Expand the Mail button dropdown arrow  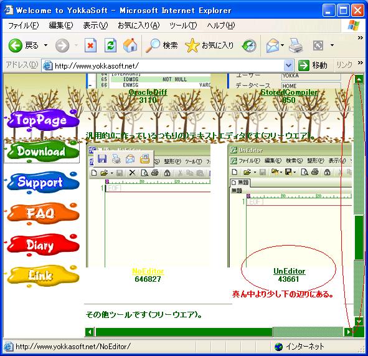click(282, 45)
